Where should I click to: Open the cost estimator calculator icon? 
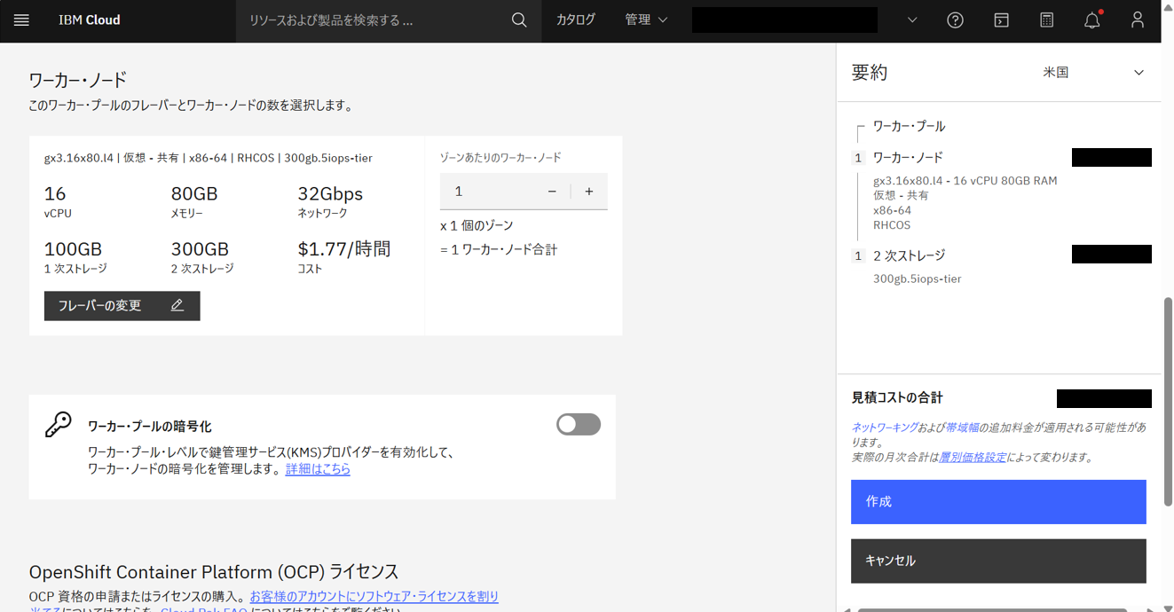click(x=1047, y=20)
